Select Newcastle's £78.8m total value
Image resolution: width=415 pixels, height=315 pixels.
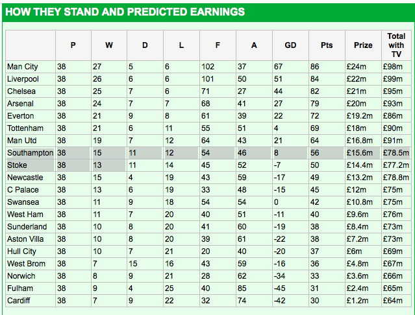(396, 178)
